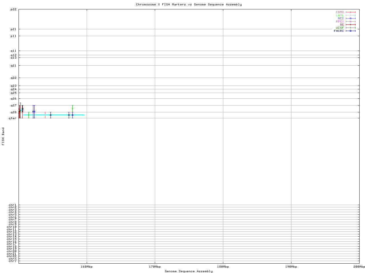Screen dimensions: 365x273
Task: Click the chart title text
Action: pyautogui.click(x=189, y=5)
